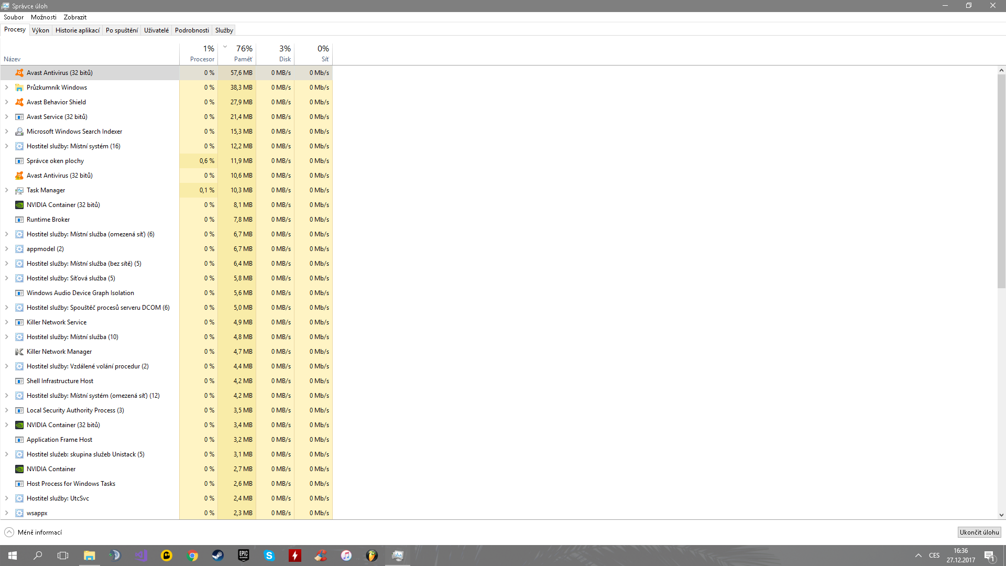Expand the Avast Service (32 bitů) group
The width and height of the screenshot is (1006, 566).
click(7, 117)
